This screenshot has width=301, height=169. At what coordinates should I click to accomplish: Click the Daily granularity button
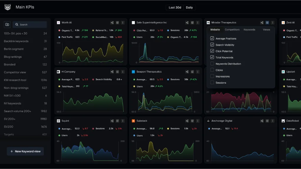189,7
